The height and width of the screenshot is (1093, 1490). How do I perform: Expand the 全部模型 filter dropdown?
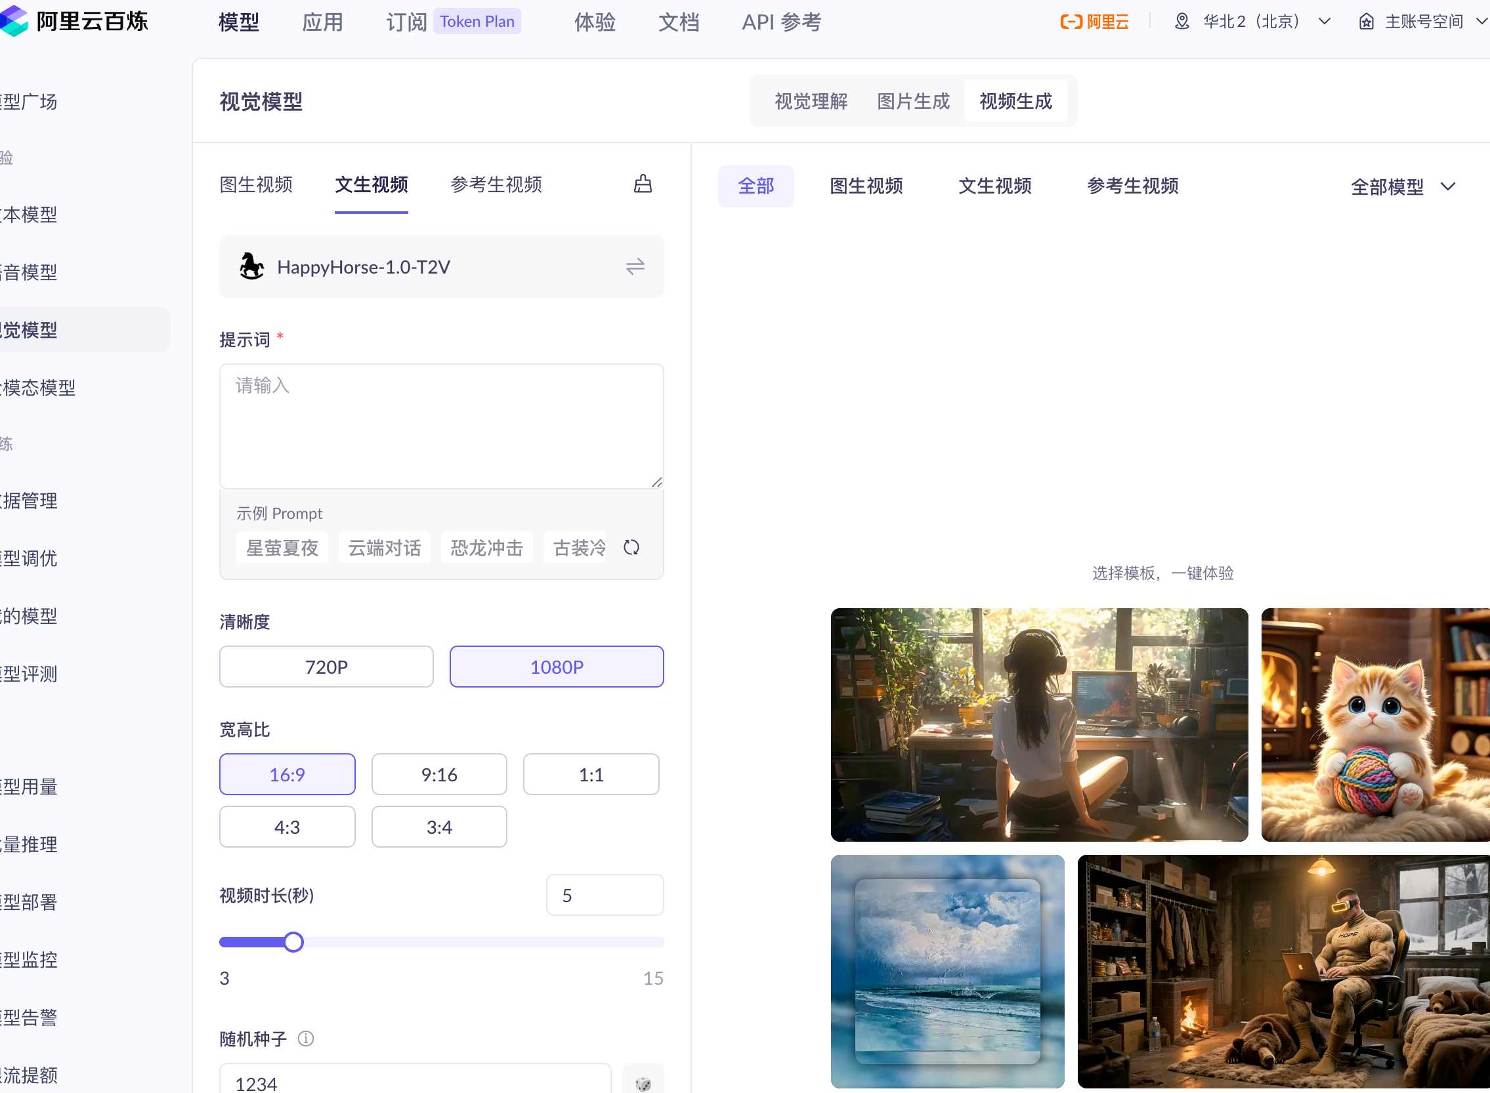tap(1403, 187)
